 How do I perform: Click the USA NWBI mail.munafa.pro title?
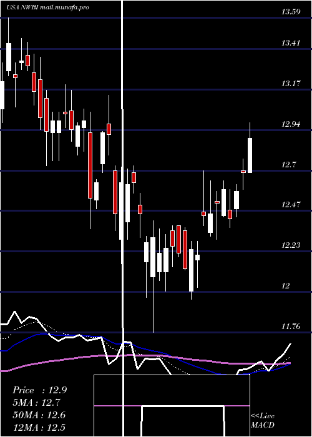coord(47,7)
